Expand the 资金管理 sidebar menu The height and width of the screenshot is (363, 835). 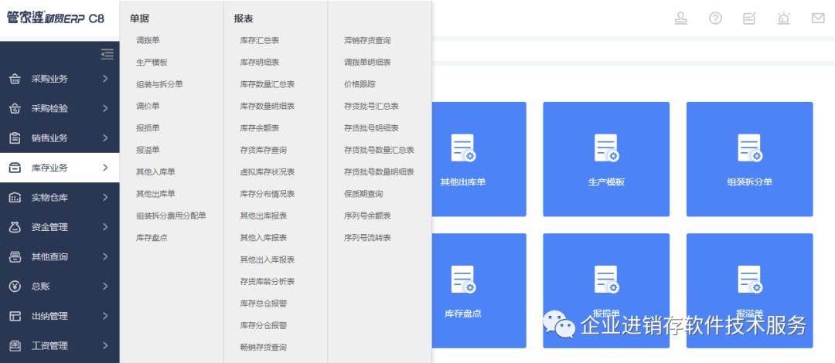60,227
